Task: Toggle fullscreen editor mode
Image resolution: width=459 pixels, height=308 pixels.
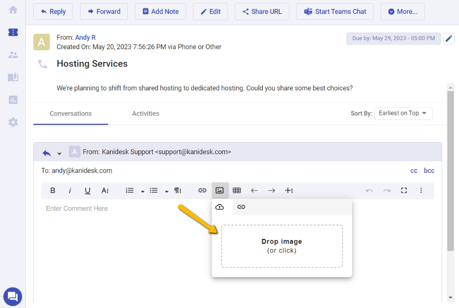Action: click(x=404, y=190)
